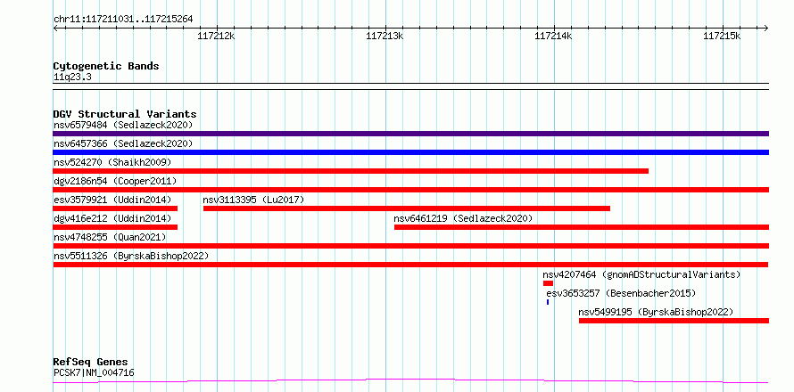
Task: Open the esv3579921 (Uddin2014) label
Action: [112, 200]
